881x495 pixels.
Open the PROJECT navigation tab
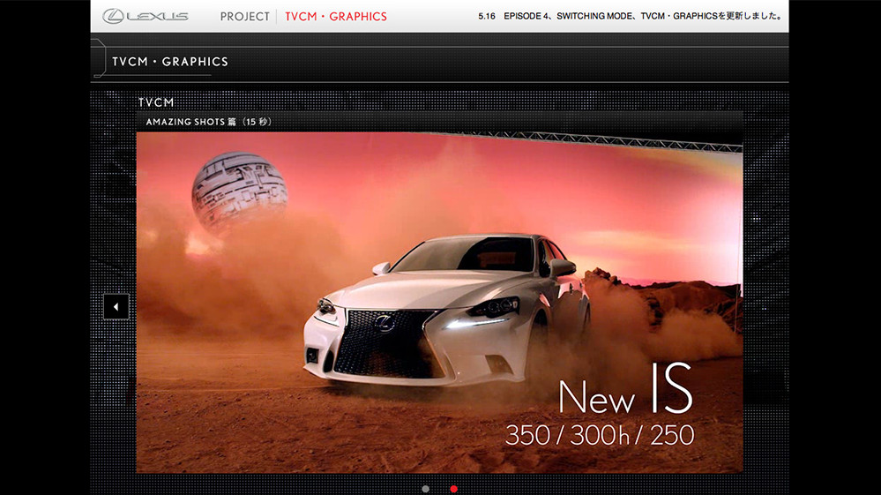click(244, 17)
